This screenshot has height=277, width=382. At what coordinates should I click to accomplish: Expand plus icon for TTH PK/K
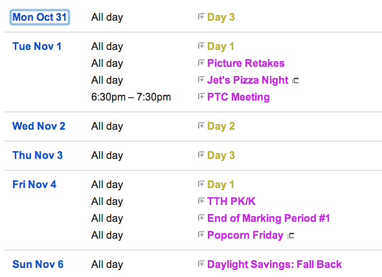201,201
